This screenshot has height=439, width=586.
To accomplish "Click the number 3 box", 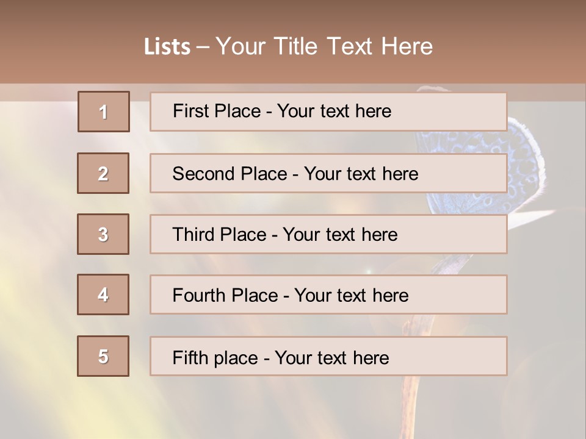I will click(x=103, y=234).
